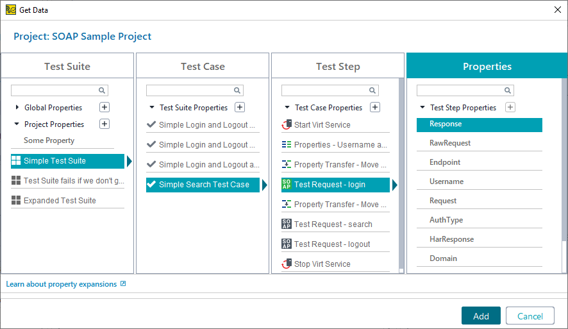Click the Stop Virt Service step icon
Screen dimensions: 568x329
[x=287, y=264]
